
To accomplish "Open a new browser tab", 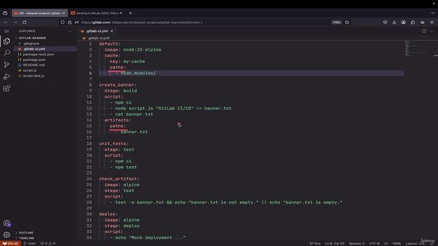I will click(130, 13).
